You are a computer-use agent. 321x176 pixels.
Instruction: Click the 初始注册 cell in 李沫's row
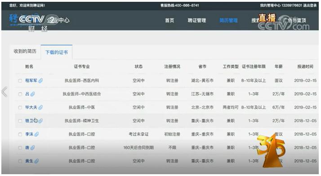[172, 134]
